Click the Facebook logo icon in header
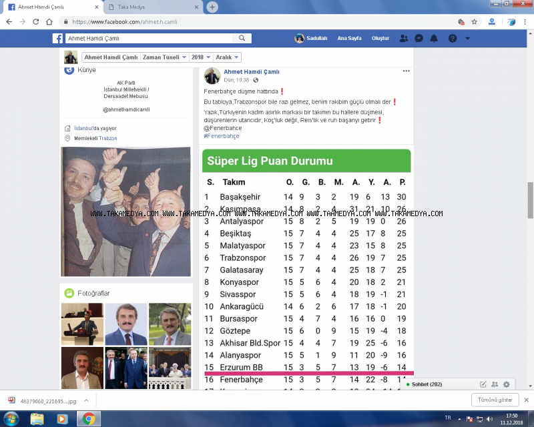Screen dimensions: 534x427 pyautogui.click(x=57, y=39)
